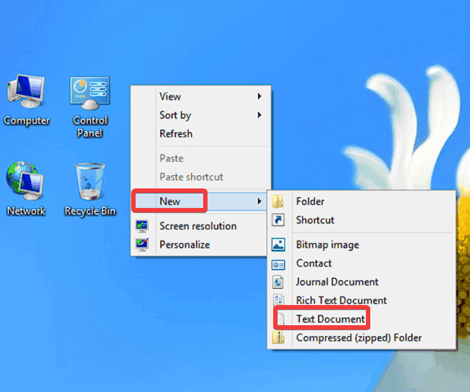Click the Network desktop icon
This screenshot has height=392, width=470.
[x=26, y=183]
